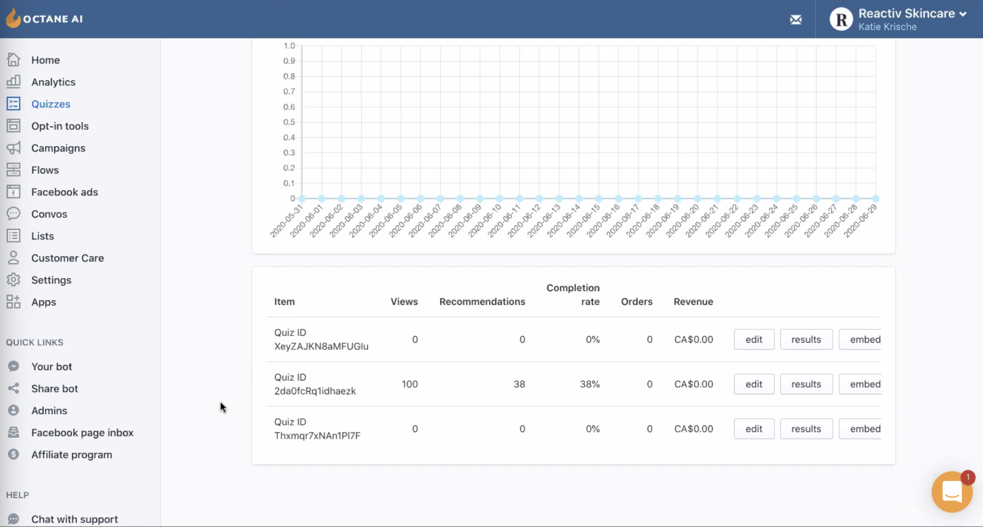983x527 pixels.
Task: Click the Affiliate program dollar icon
Action: coord(13,454)
